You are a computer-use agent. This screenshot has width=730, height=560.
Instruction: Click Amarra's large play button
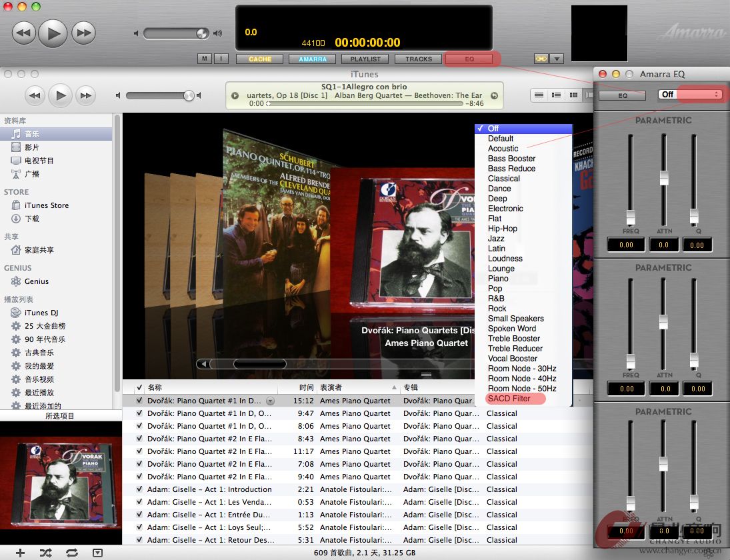[53, 33]
